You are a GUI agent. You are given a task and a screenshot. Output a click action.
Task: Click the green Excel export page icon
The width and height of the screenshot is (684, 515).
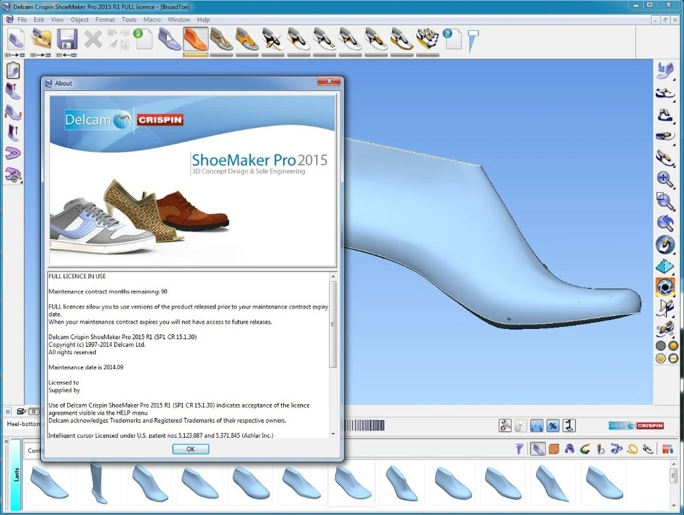click(x=143, y=39)
